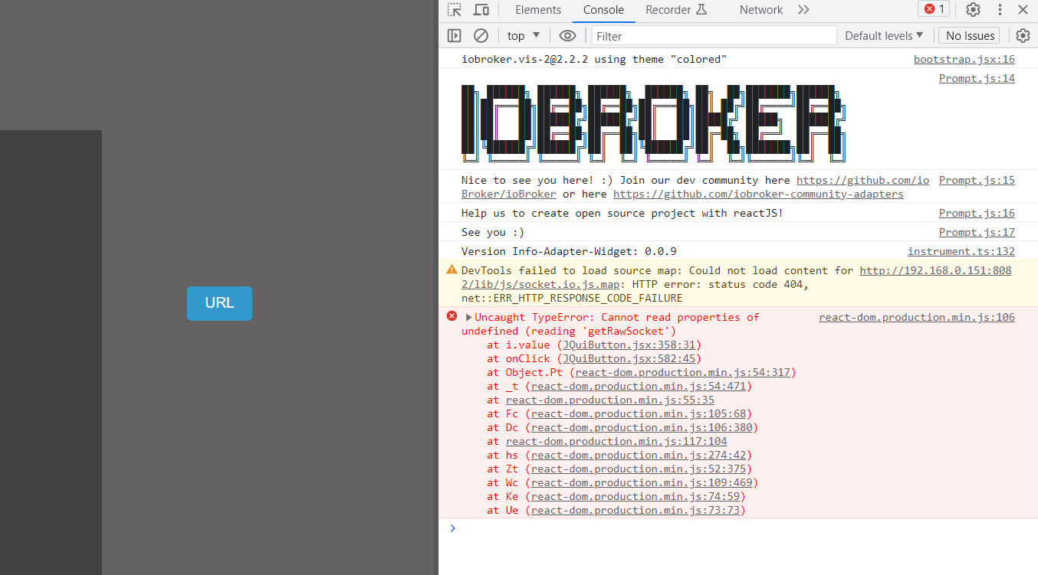Open instrument.ts:132 source link
Image resolution: width=1038 pixels, height=575 pixels.
[x=961, y=251]
